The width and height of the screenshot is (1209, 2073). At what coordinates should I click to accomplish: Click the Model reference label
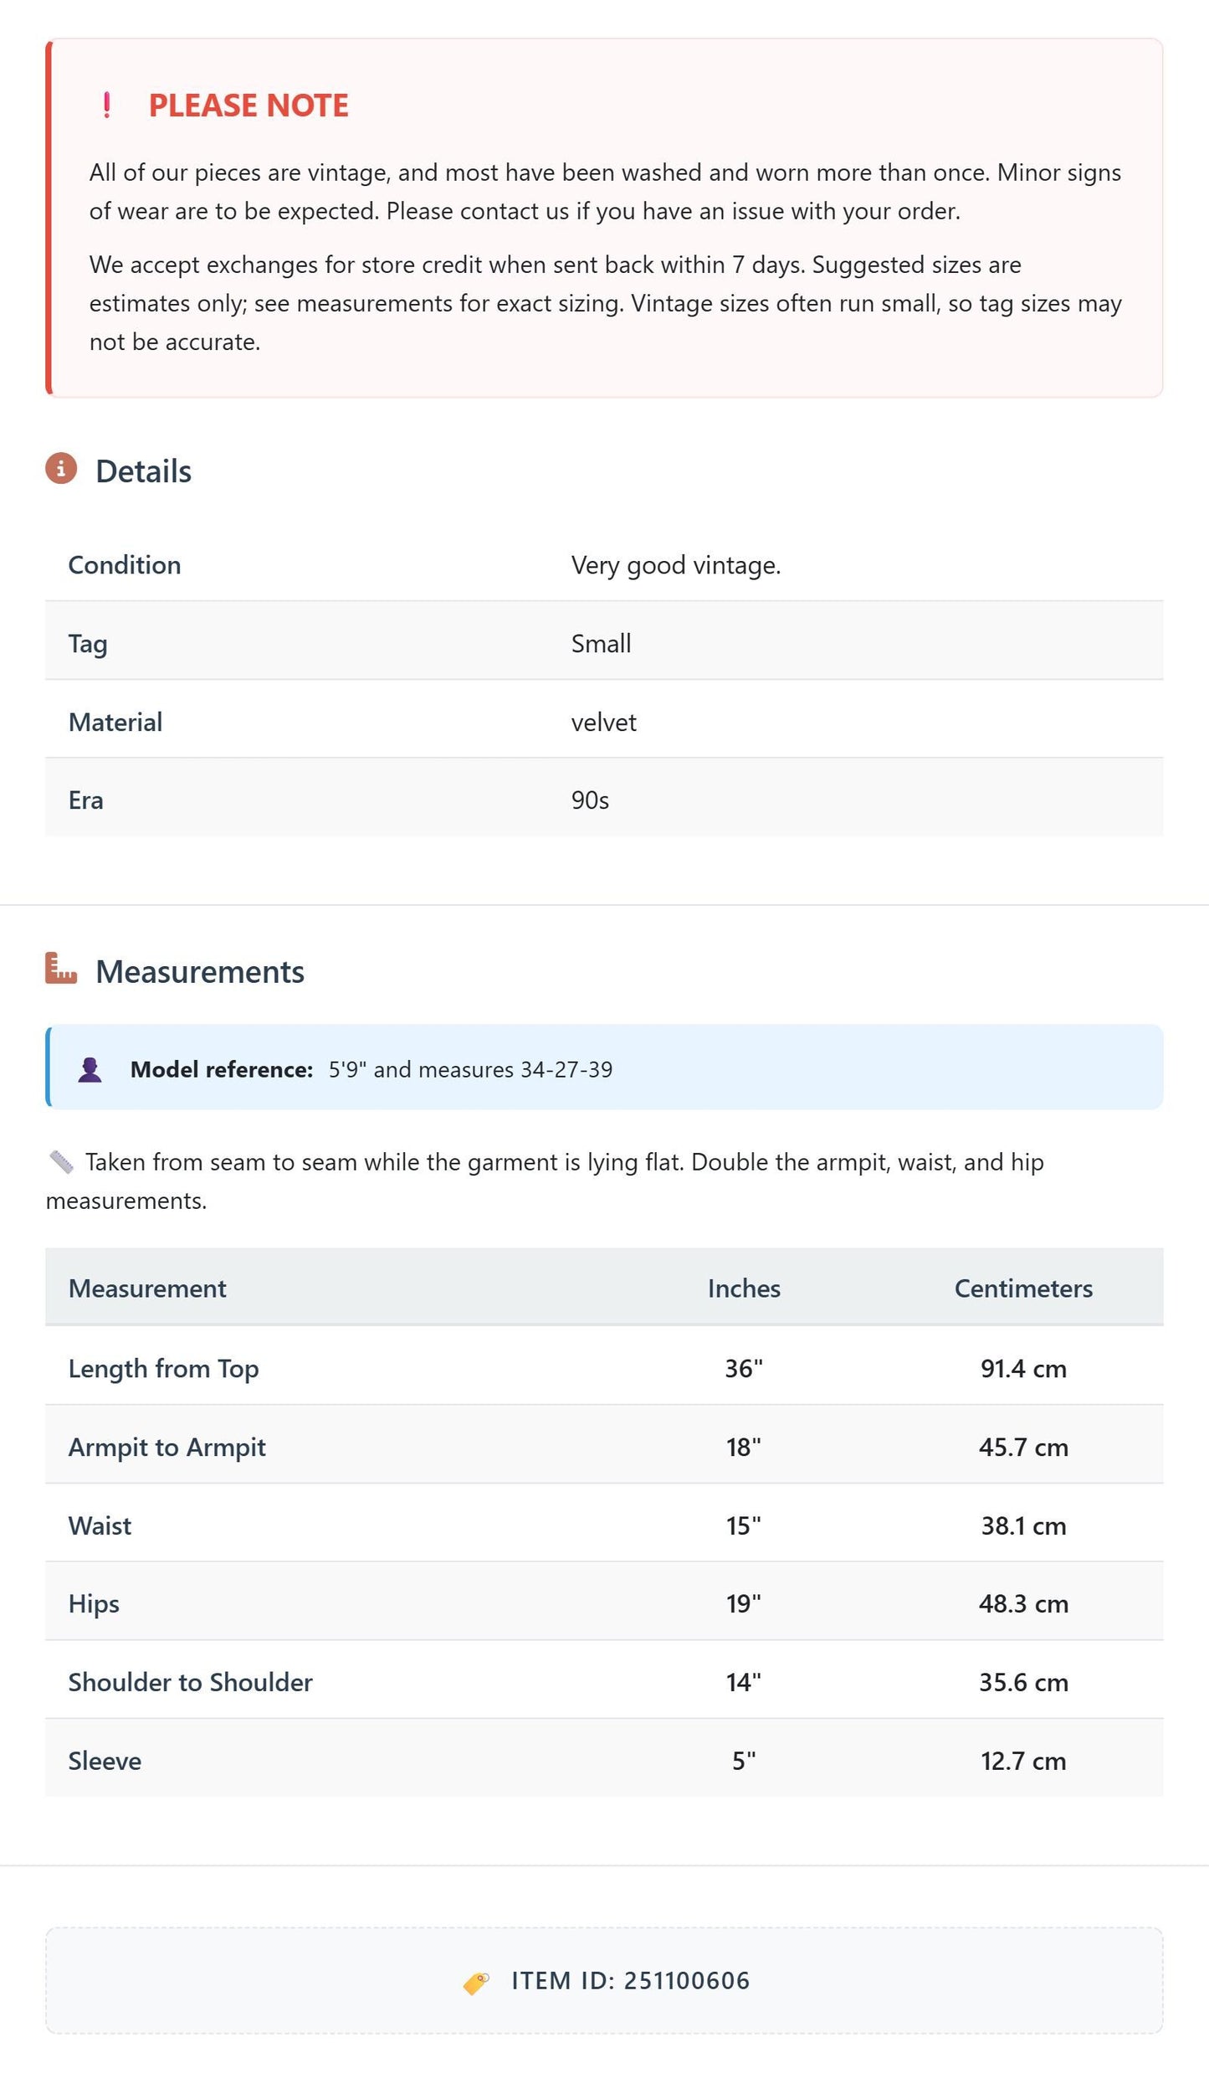[x=222, y=1069]
